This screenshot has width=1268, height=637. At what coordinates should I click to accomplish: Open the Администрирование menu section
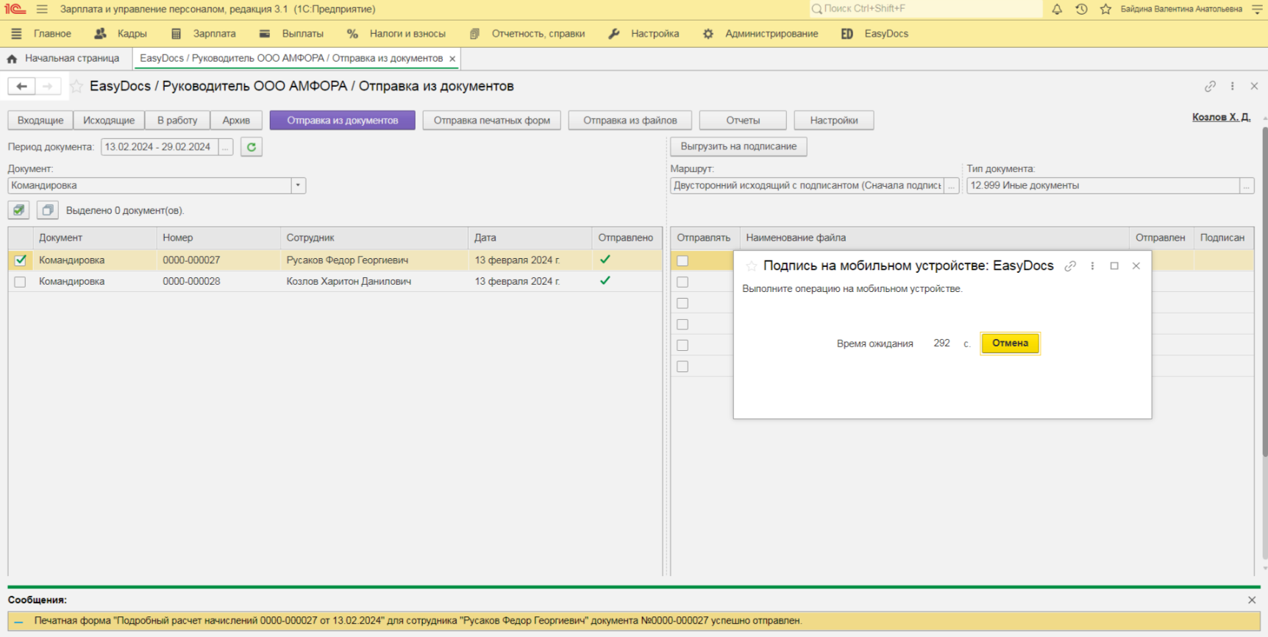pos(761,34)
